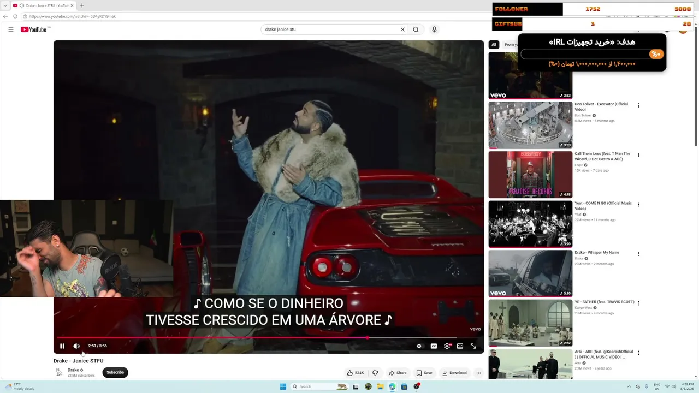Select the Drake - Janice STFU browser tab

[43, 5]
